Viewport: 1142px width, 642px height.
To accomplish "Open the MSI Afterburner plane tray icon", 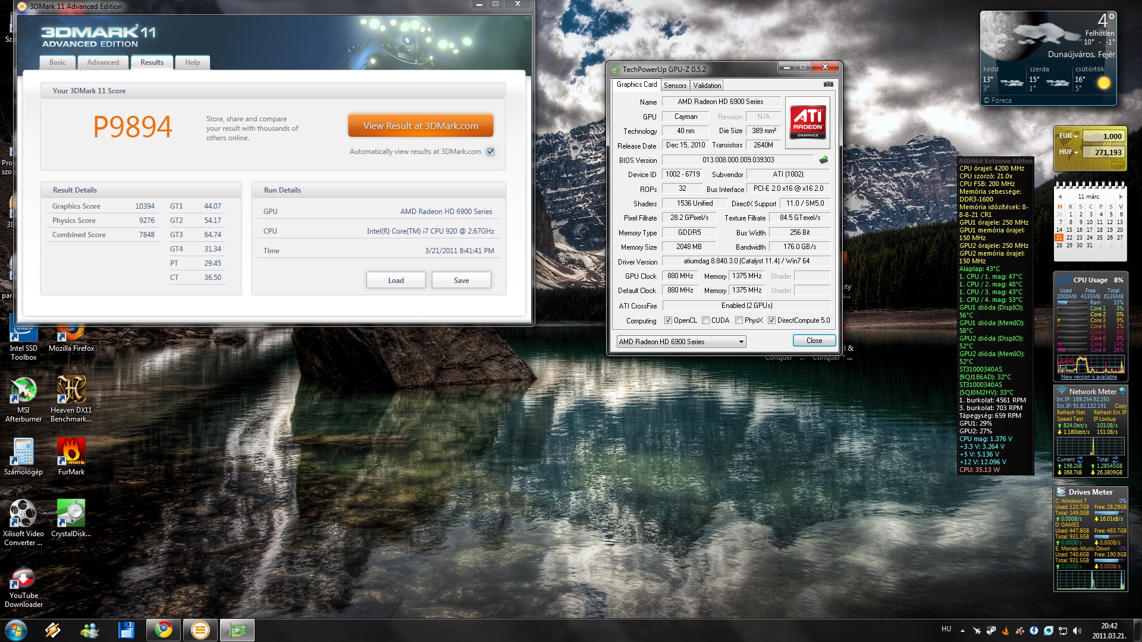I will click(977, 630).
